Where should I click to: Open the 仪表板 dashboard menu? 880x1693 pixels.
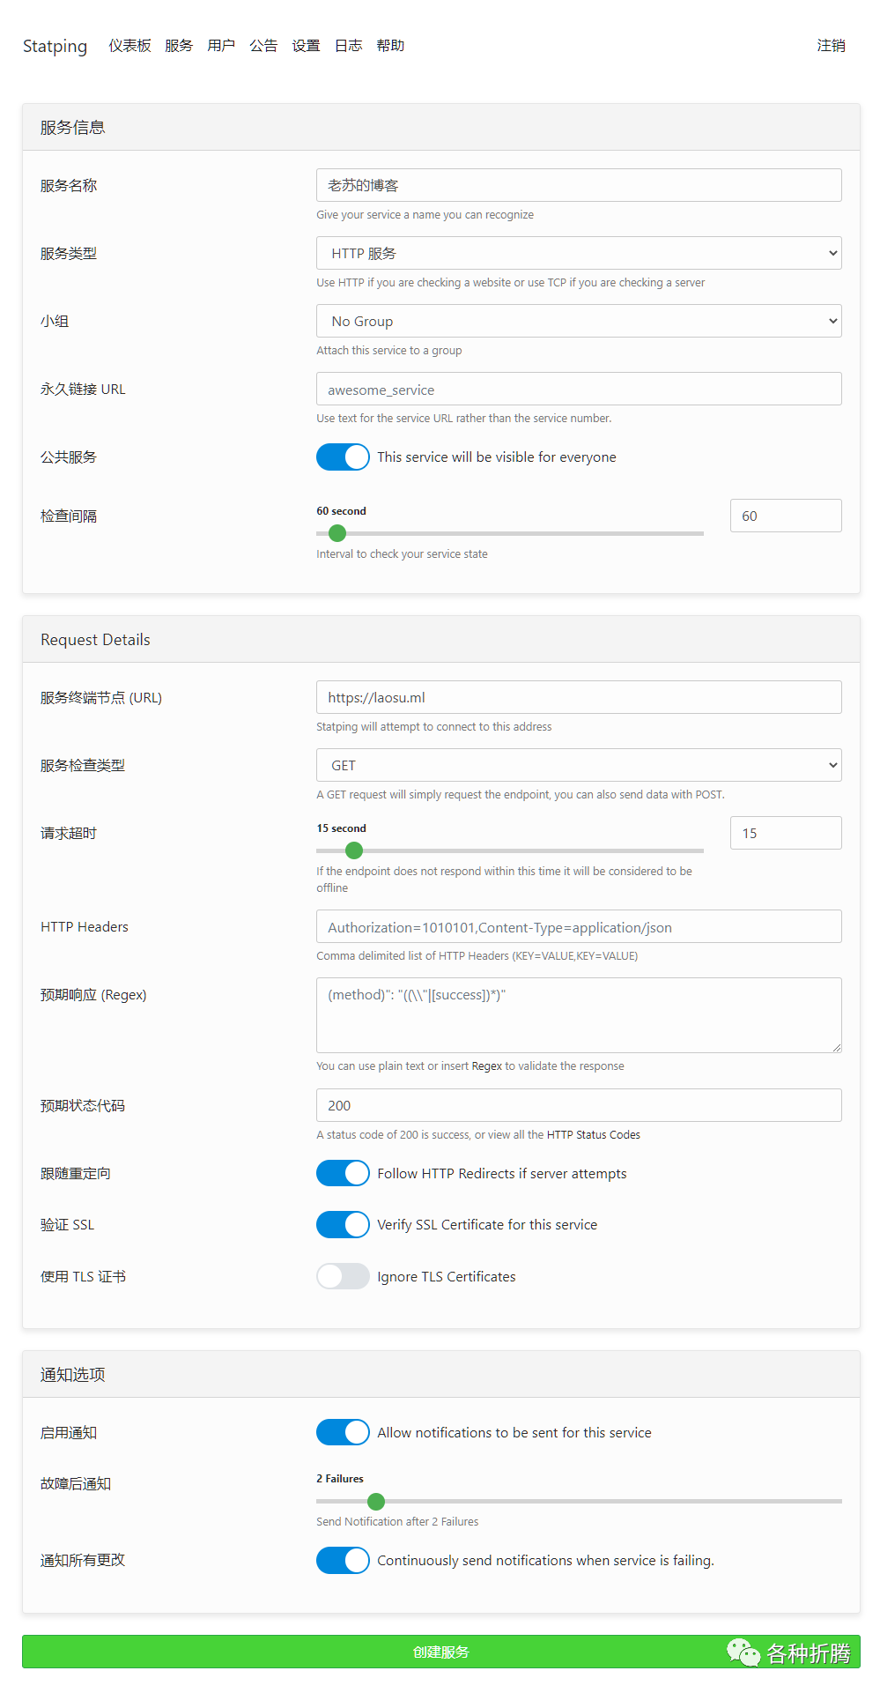point(129,46)
